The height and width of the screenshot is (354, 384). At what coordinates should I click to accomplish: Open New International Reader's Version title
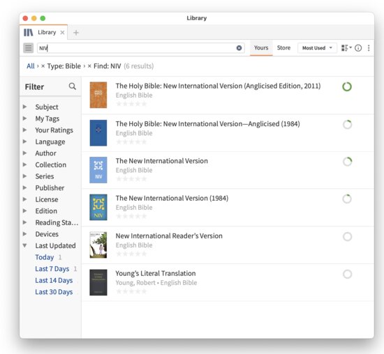point(169,236)
